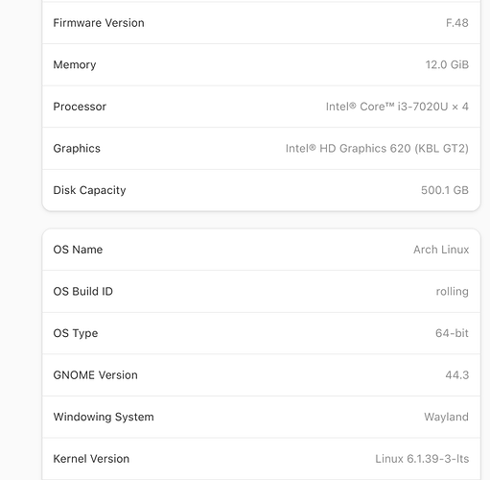The image size is (490, 480).
Task: Select the GNOME Version row
Action: point(261,375)
